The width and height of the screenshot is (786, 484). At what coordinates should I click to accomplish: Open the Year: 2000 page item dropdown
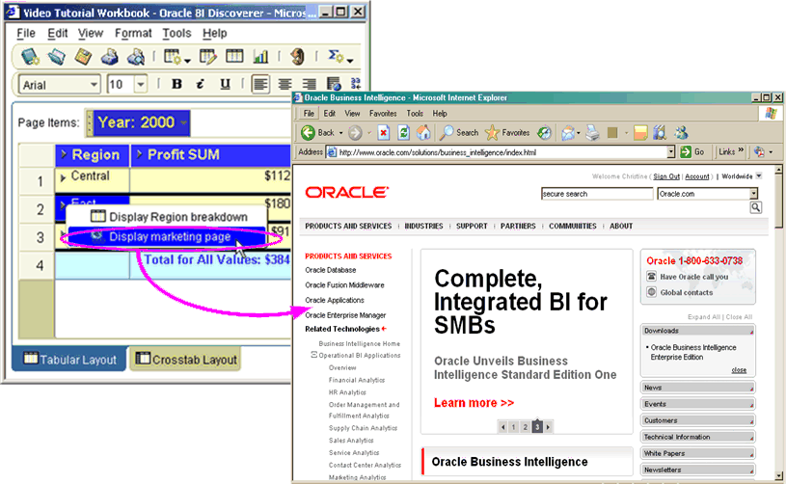pyautogui.click(x=184, y=122)
